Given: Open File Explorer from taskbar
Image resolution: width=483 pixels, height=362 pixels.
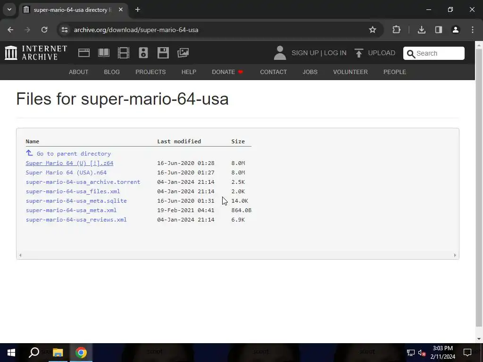Looking at the screenshot, I should pos(58,353).
